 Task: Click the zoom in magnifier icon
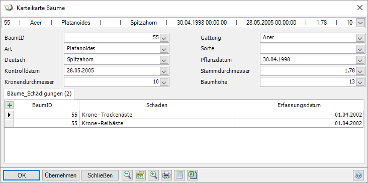153,175
